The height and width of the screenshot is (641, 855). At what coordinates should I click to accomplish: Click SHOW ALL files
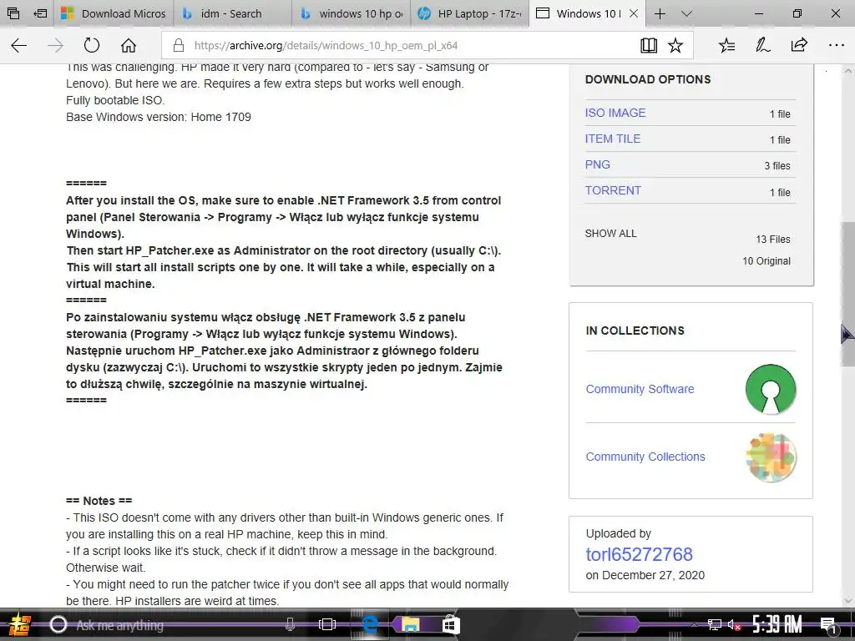click(x=610, y=234)
